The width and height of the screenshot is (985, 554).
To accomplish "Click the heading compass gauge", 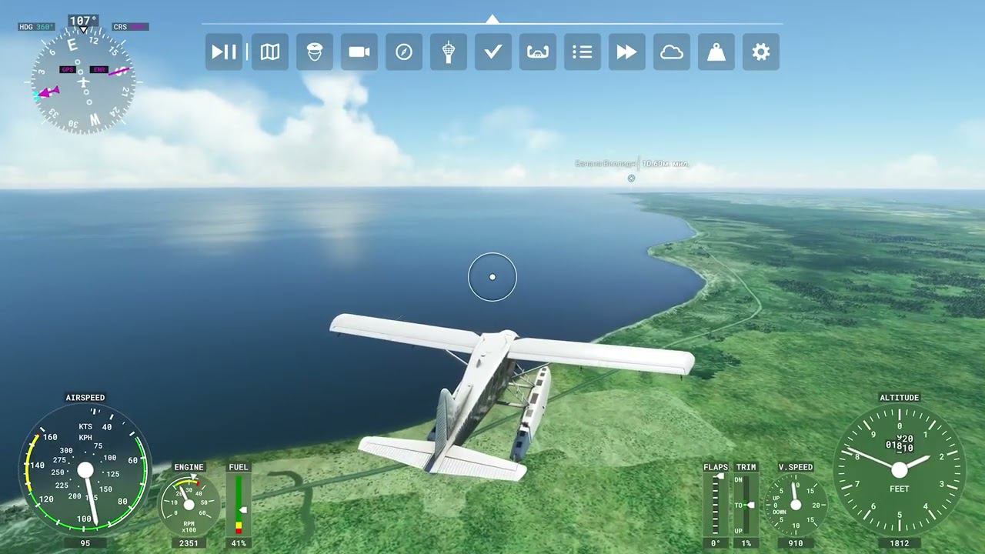I will (x=83, y=82).
